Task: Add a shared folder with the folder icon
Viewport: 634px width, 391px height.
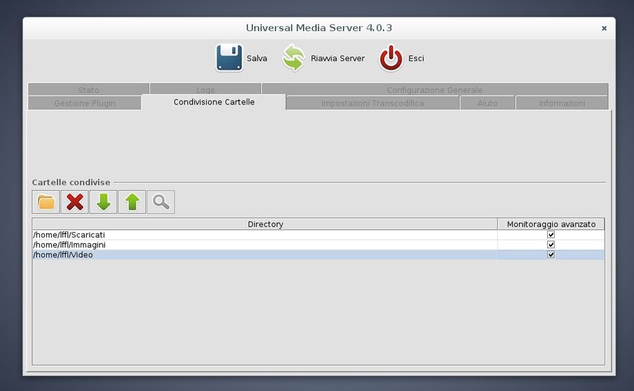Action: coord(45,202)
